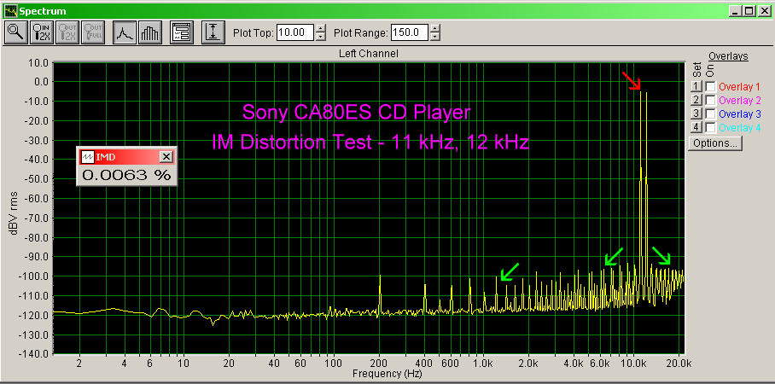Click the vertical autoscale icon

coord(213,32)
